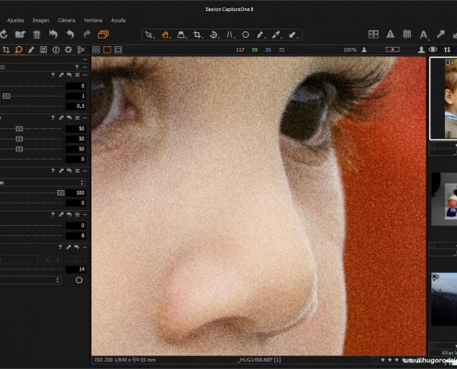This screenshot has height=369, width=457.
Task: Open the Ayuda menu
Action: point(118,20)
